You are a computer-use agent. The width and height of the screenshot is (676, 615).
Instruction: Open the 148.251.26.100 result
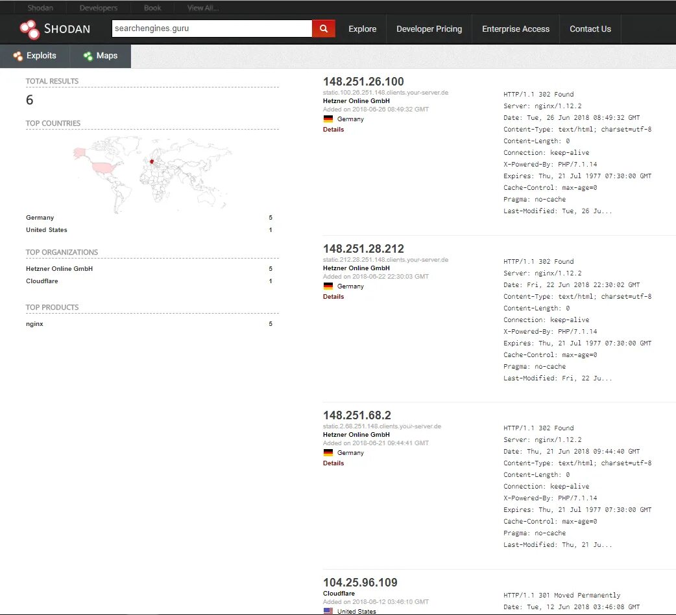click(x=363, y=82)
